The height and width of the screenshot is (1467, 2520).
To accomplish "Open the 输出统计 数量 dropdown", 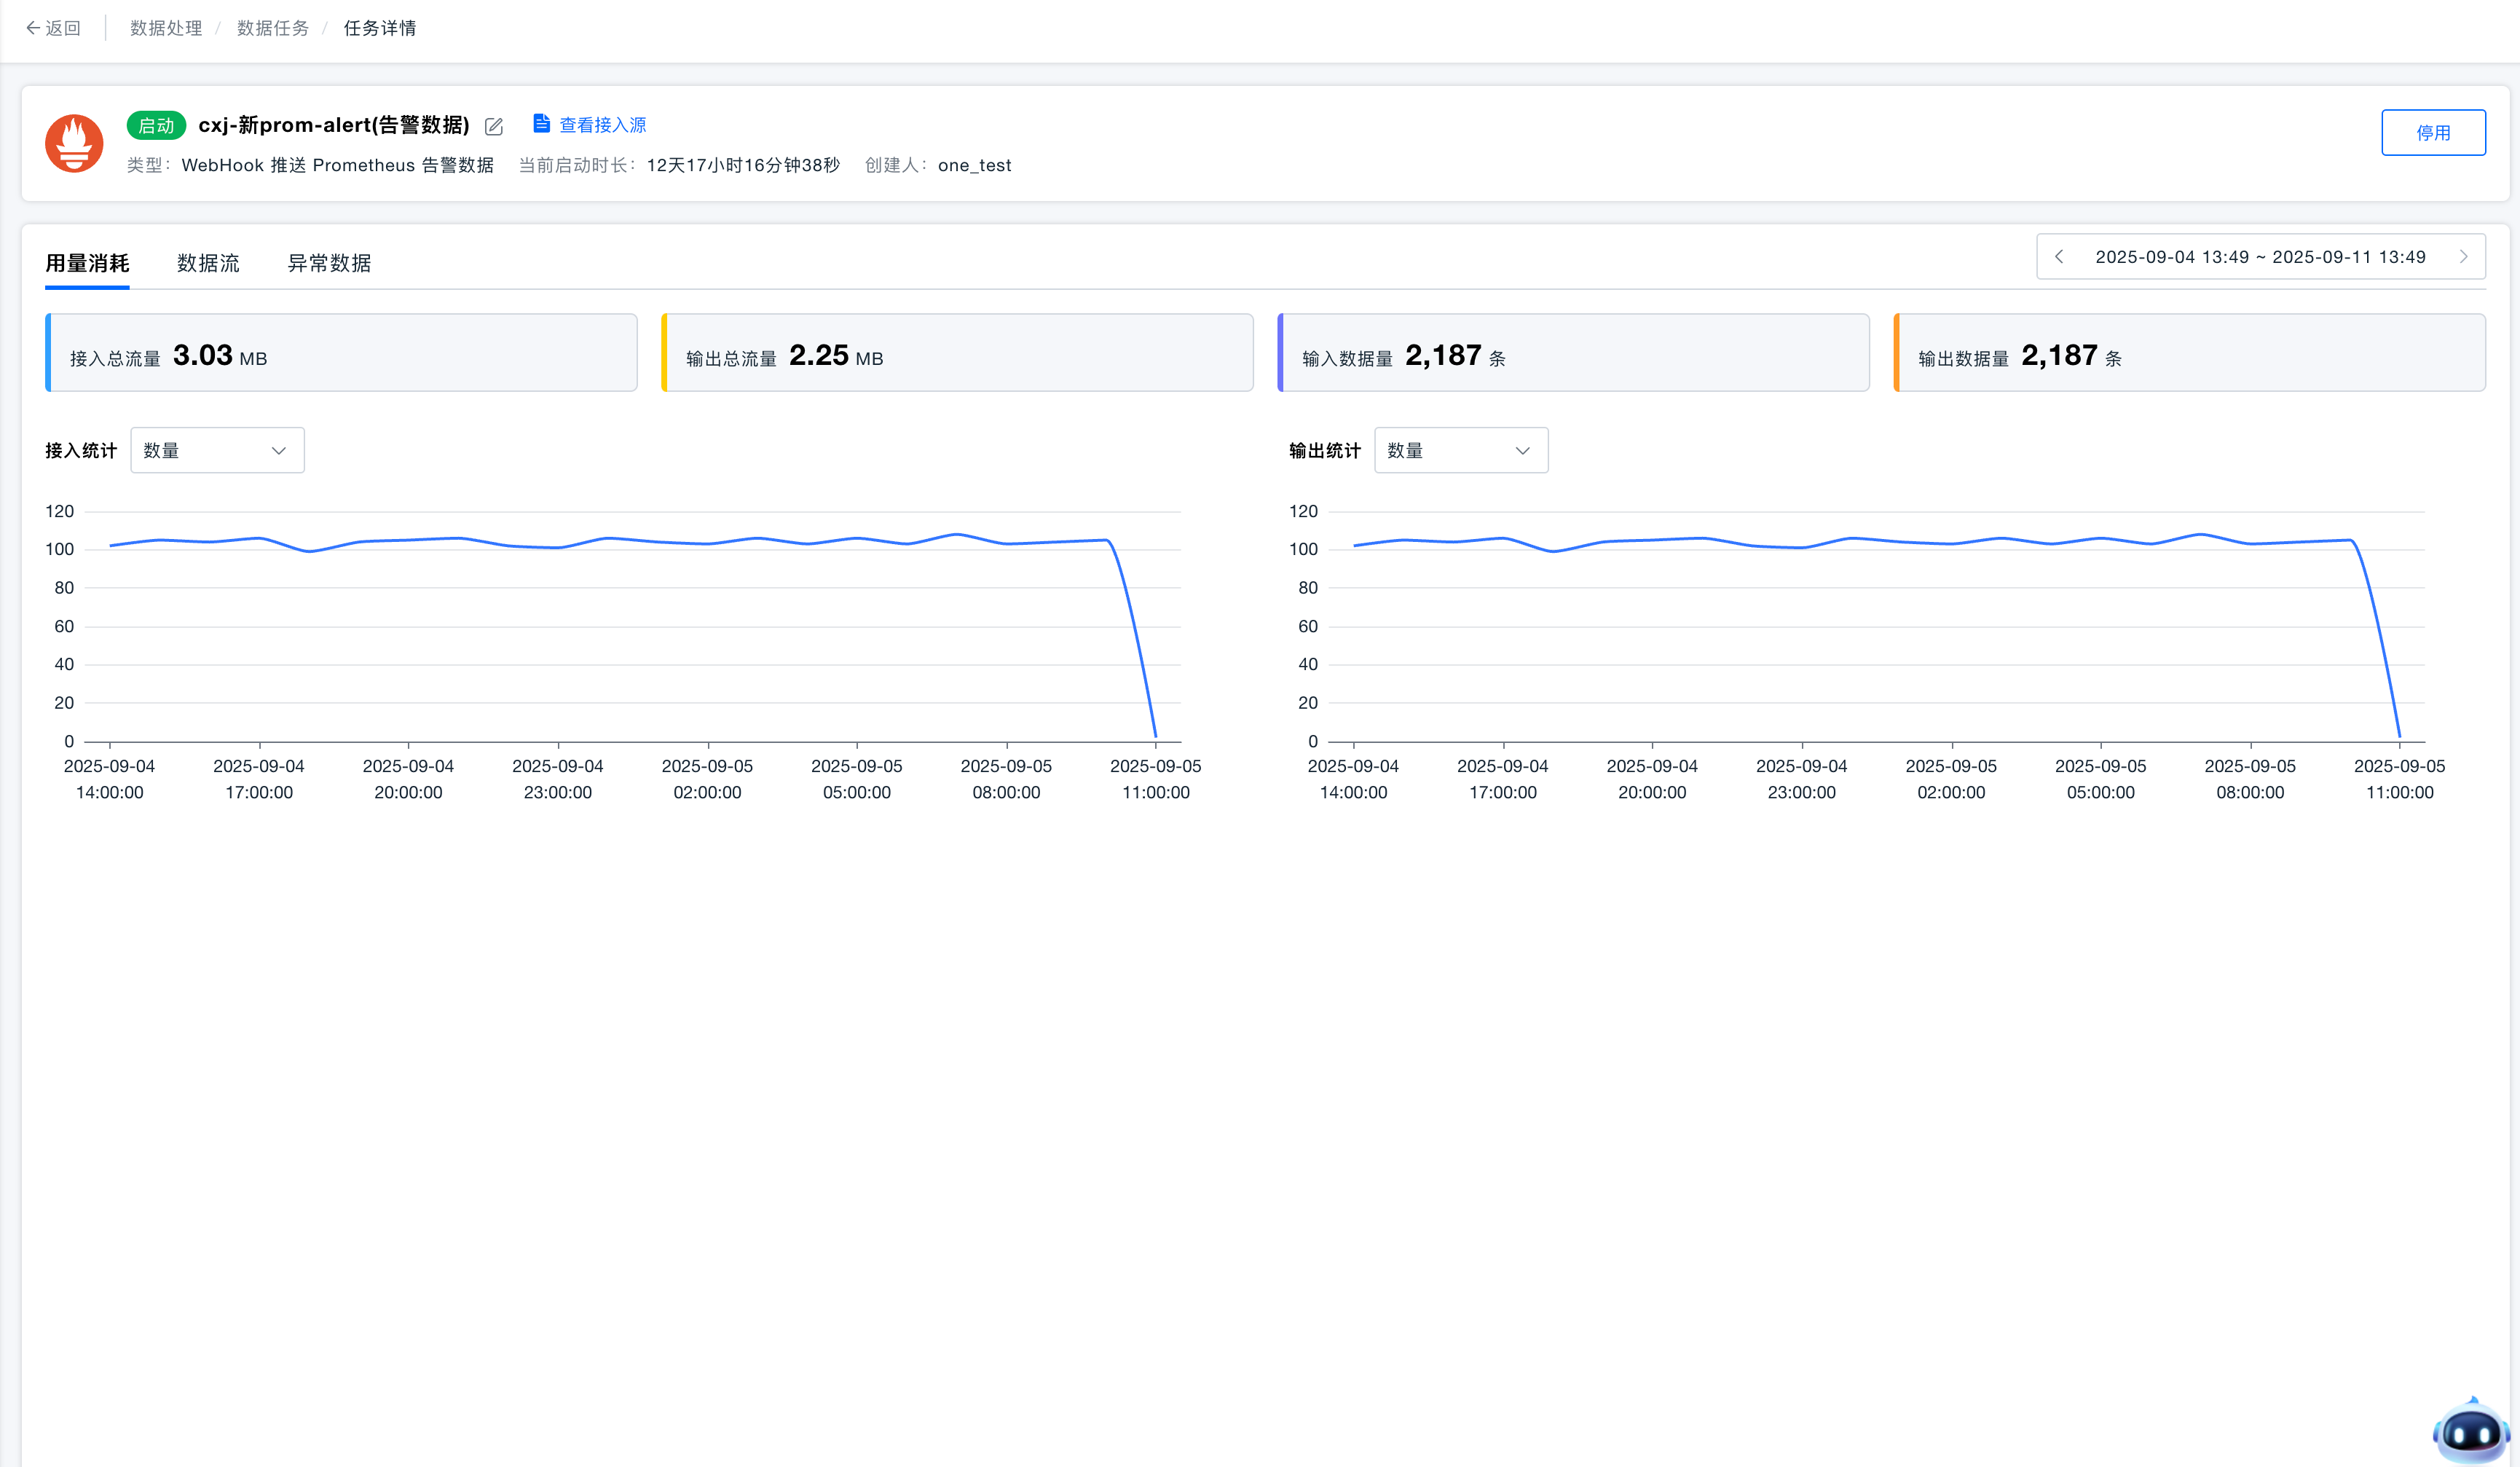I will tap(1460, 450).
